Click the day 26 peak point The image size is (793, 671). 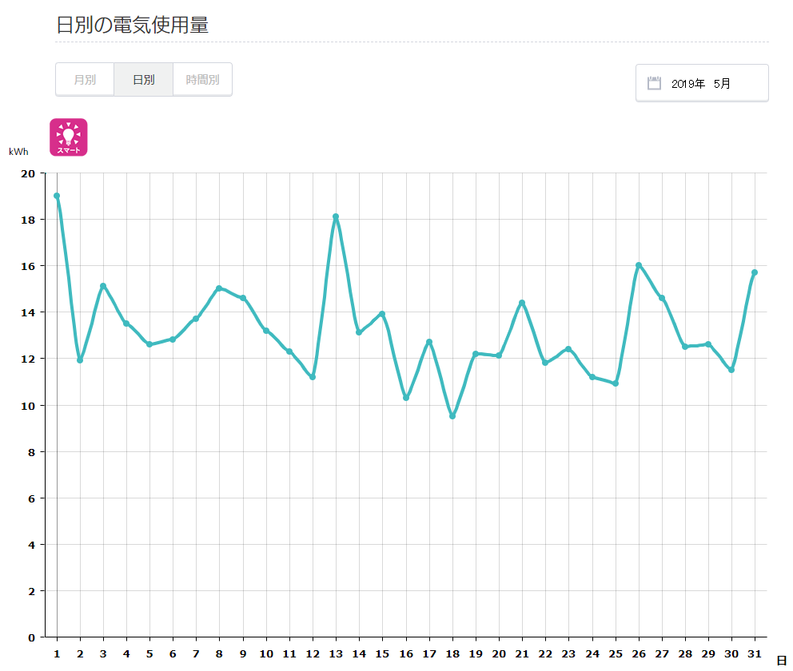tap(639, 265)
